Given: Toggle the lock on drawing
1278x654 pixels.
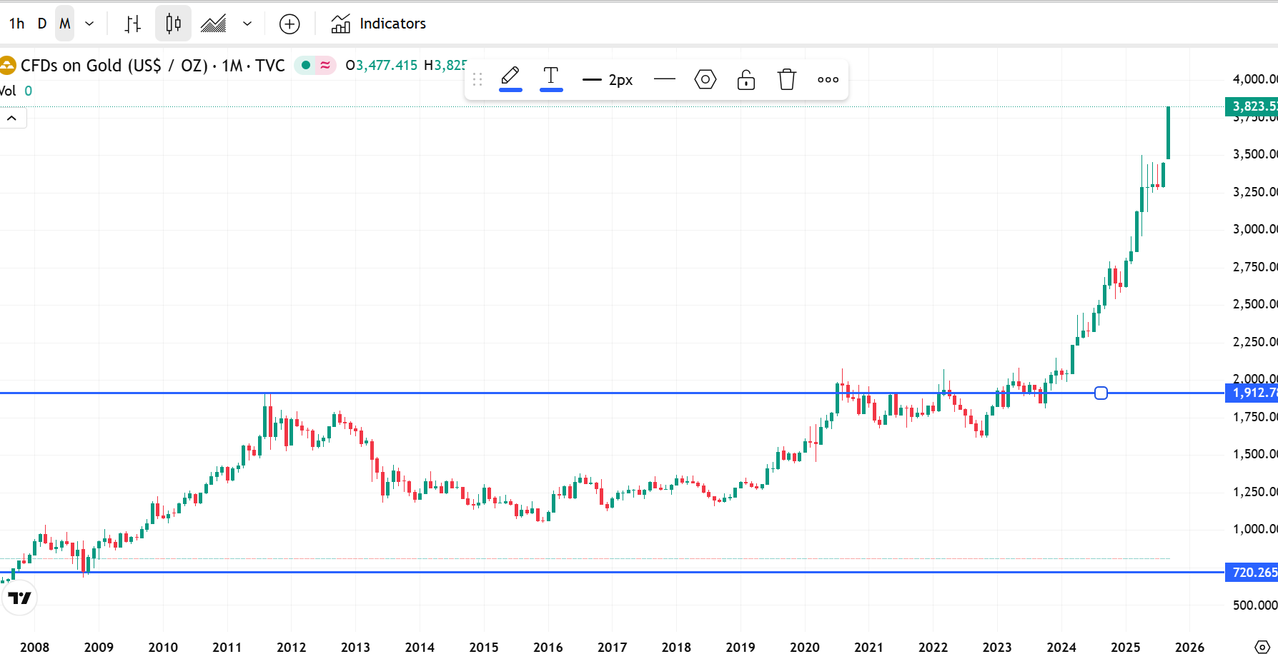Looking at the screenshot, I should [746, 79].
